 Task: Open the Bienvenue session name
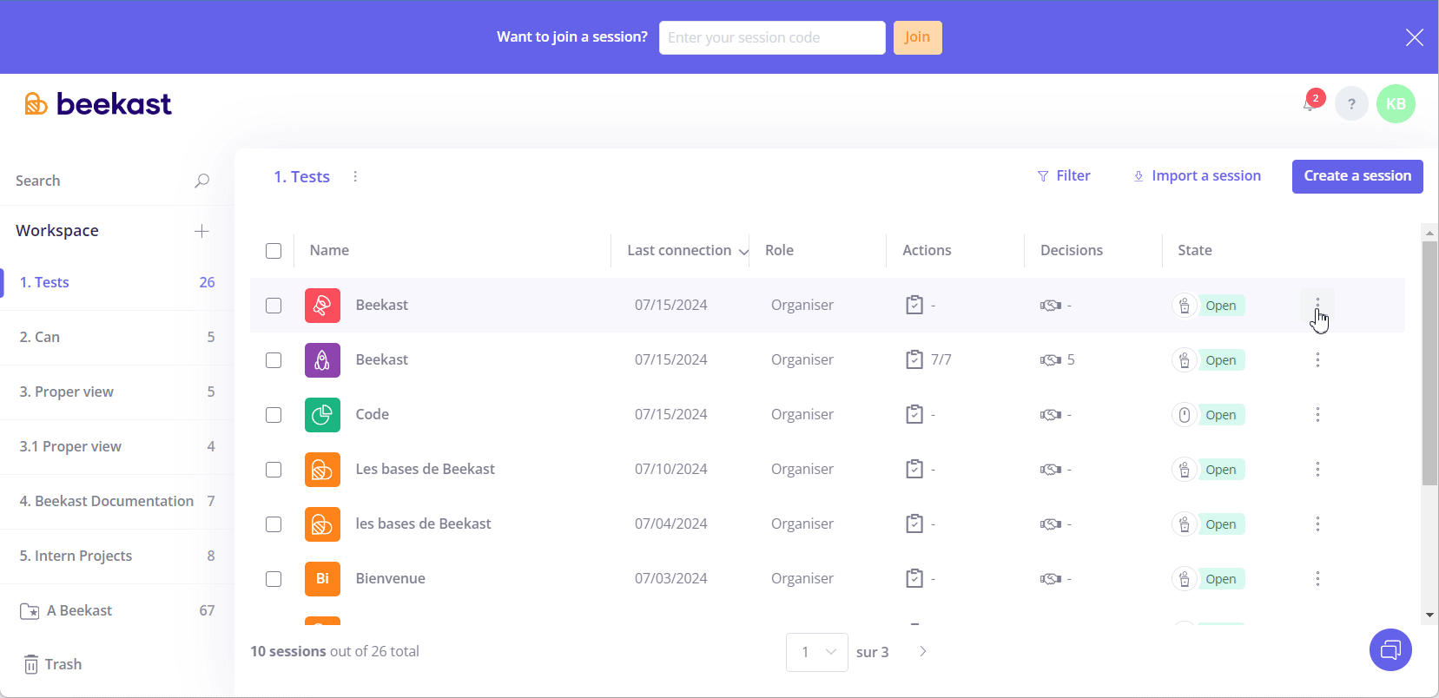(391, 579)
